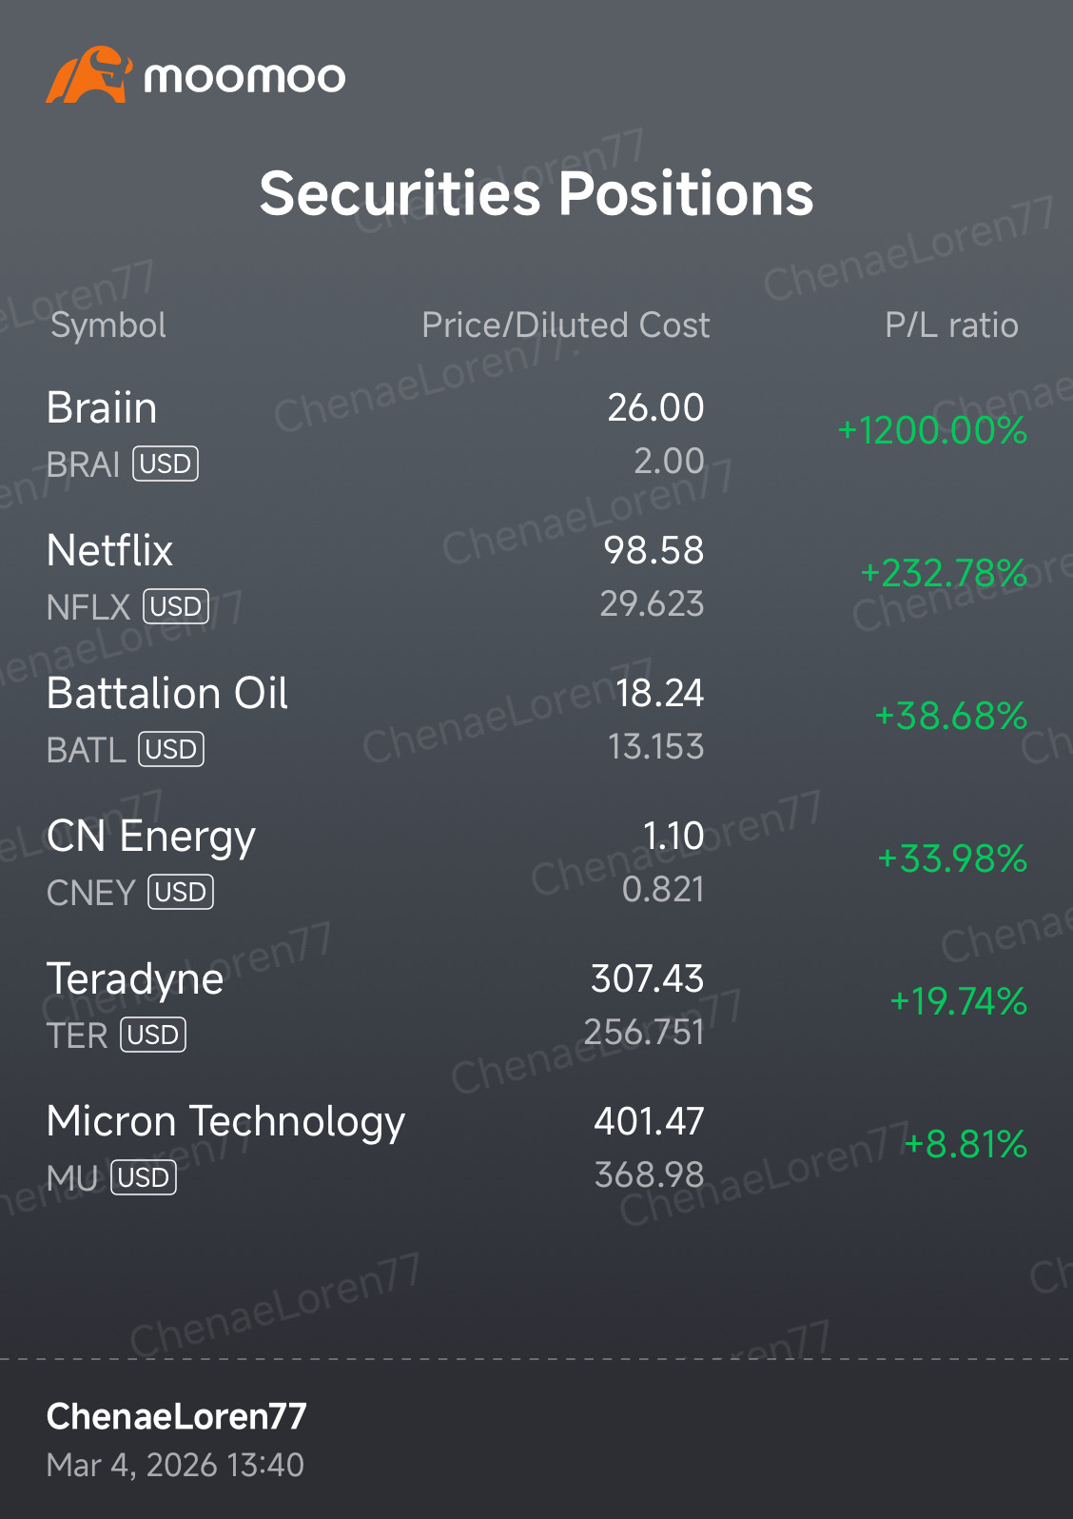
Task: Open the Micron Technology position
Action: (536, 1149)
